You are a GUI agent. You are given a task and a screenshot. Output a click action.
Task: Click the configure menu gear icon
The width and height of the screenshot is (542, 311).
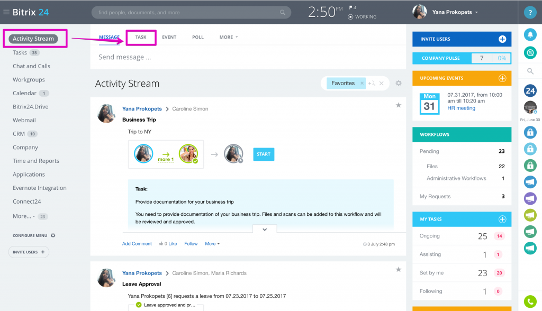click(x=53, y=235)
